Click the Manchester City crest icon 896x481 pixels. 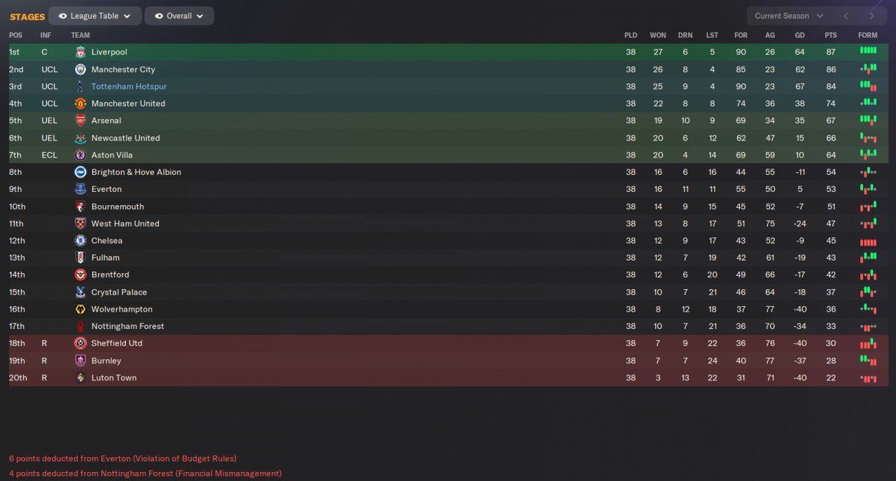pos(80,69)
